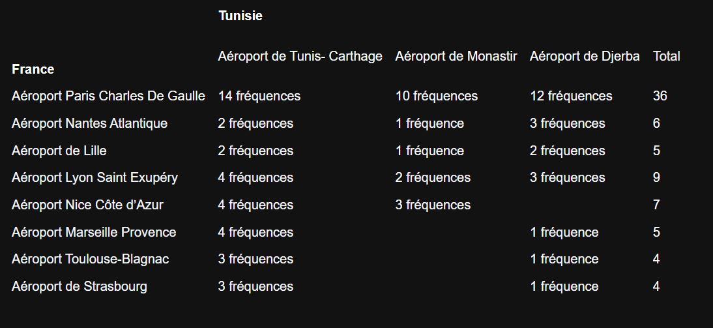The image size is (713, 328).
Task: Select the 10 fréquences cell
Action: tap(437, 97)
